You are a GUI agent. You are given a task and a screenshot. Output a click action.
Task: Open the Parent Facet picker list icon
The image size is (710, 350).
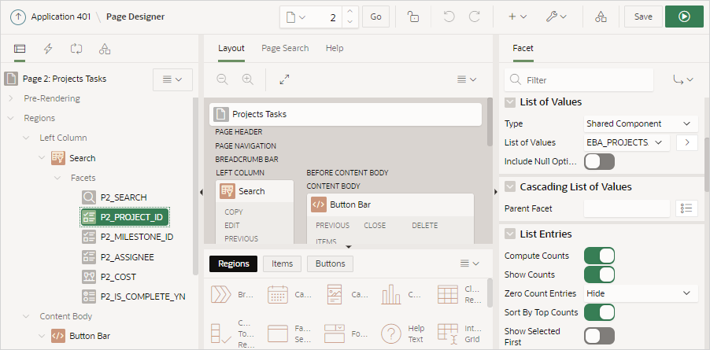[686, 208]
